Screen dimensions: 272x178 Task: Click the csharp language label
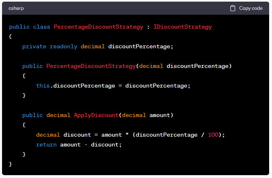coord(16,8)
